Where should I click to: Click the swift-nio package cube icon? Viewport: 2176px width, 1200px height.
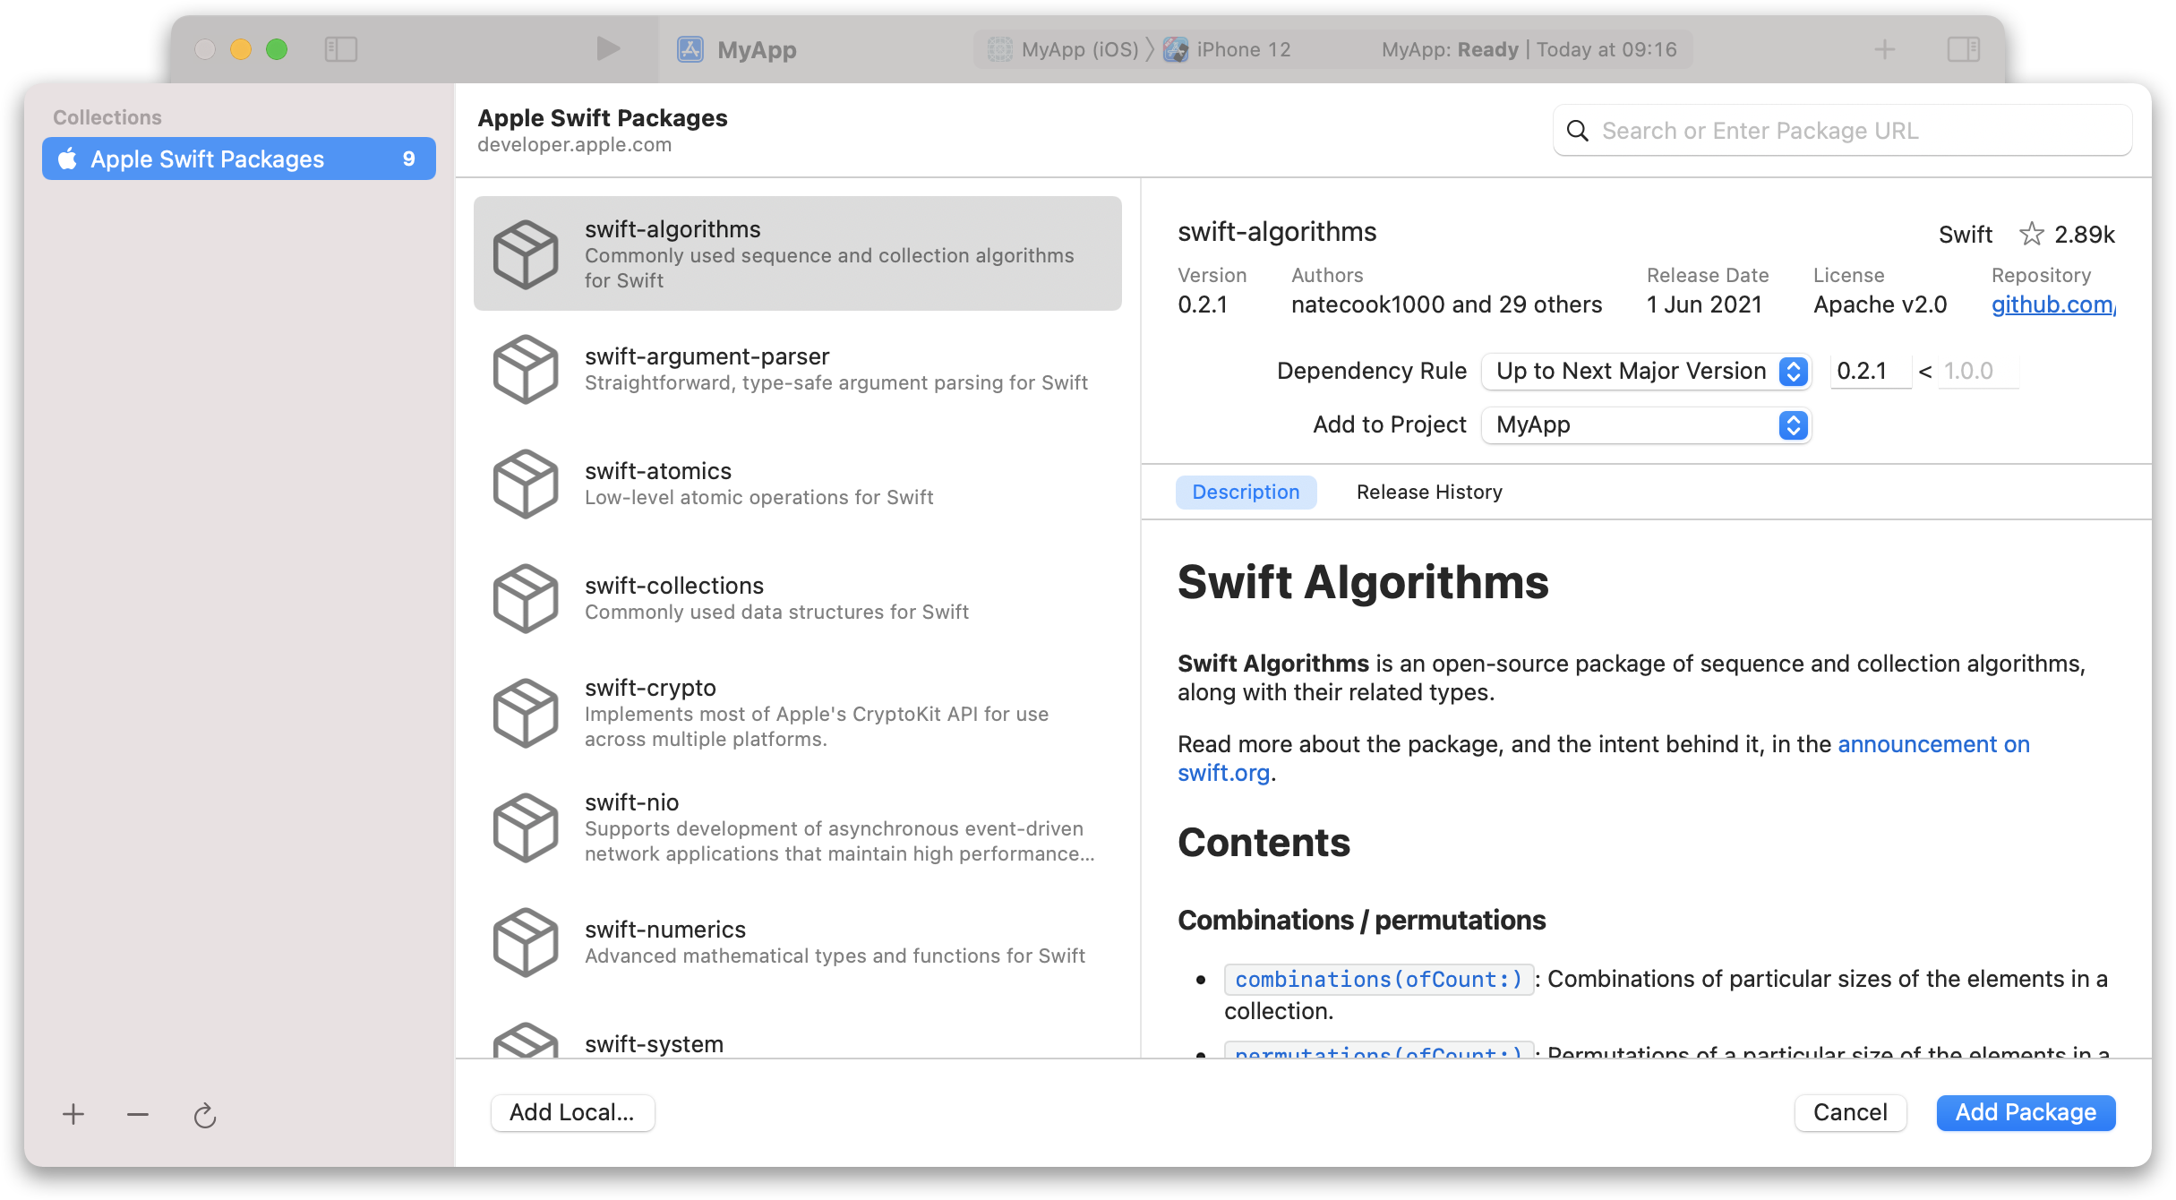(x=526, y=827)
